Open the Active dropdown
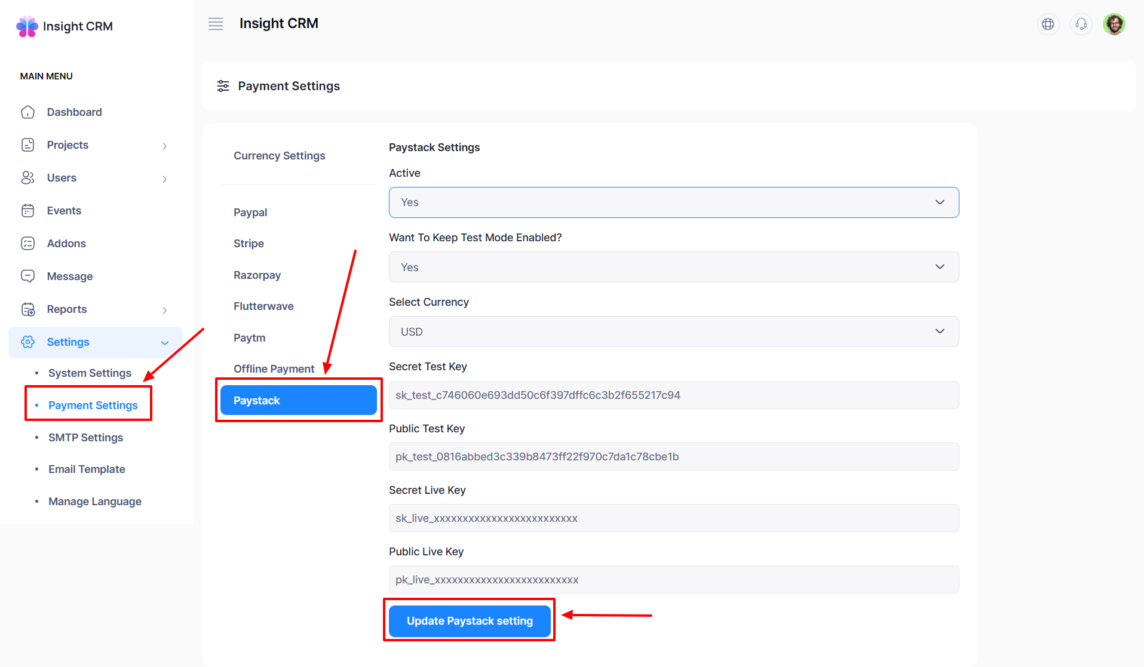This screenshot has height=667, width=1144. (x=673, y=202)
